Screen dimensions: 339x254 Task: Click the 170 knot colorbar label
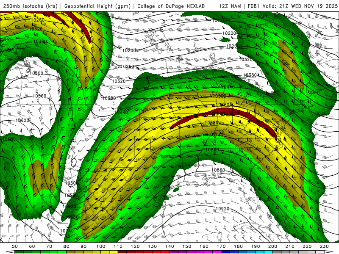221,246
